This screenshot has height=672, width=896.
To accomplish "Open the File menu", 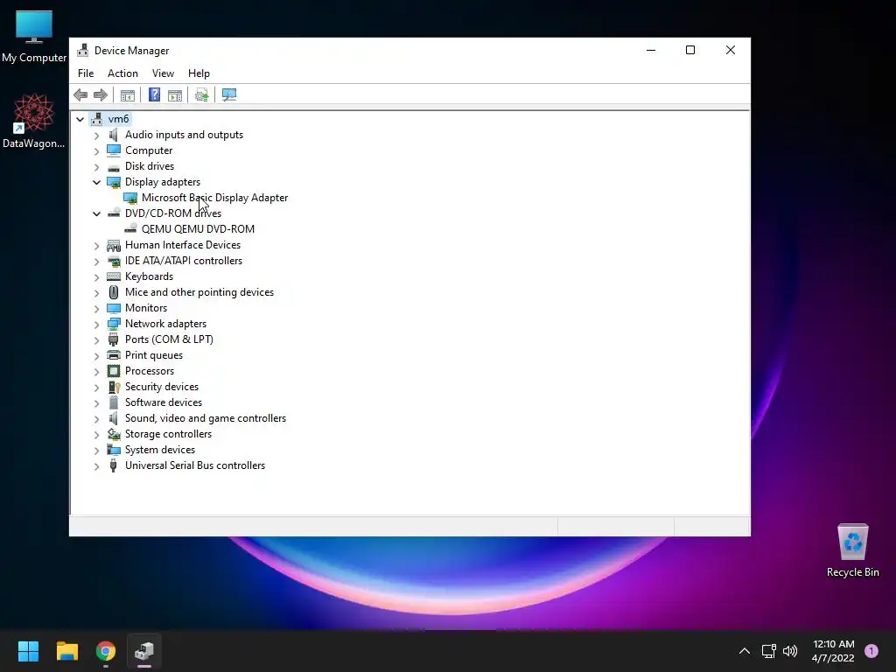I will 86,73.
